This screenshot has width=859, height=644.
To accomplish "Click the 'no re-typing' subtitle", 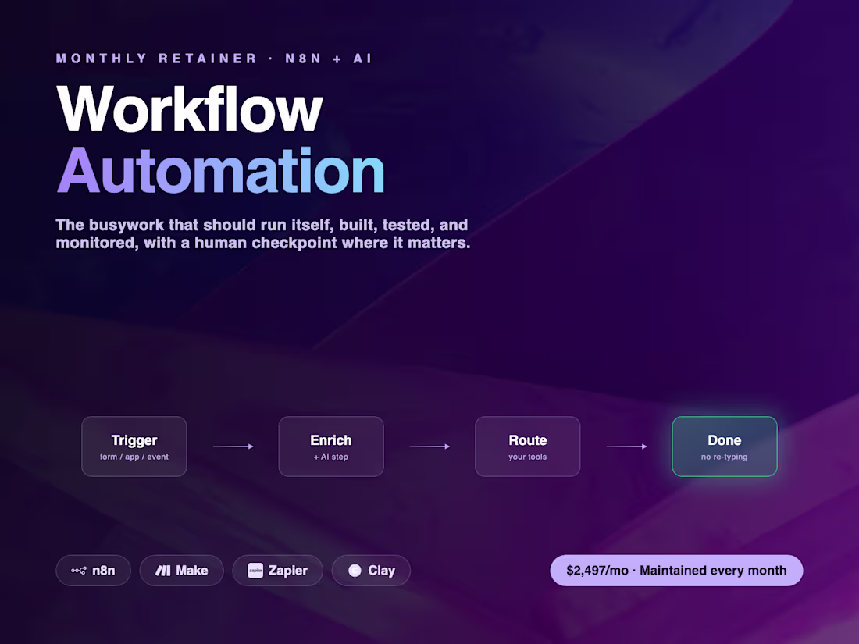I will (724, 457).
